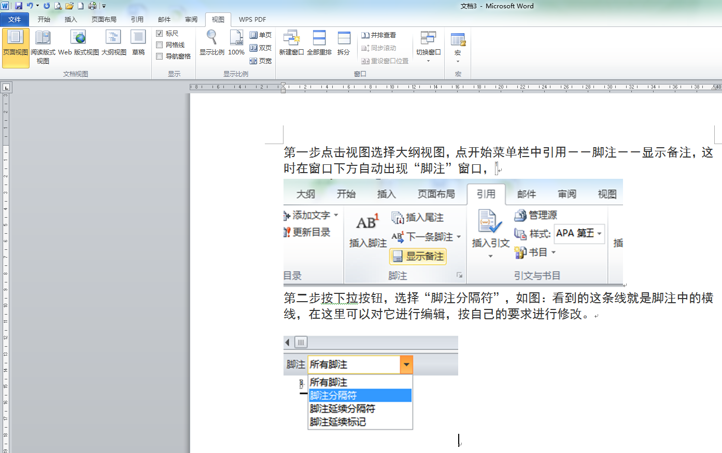Expand the 宏 dropdown arrow
722x453 pixels.
[458, 61]
